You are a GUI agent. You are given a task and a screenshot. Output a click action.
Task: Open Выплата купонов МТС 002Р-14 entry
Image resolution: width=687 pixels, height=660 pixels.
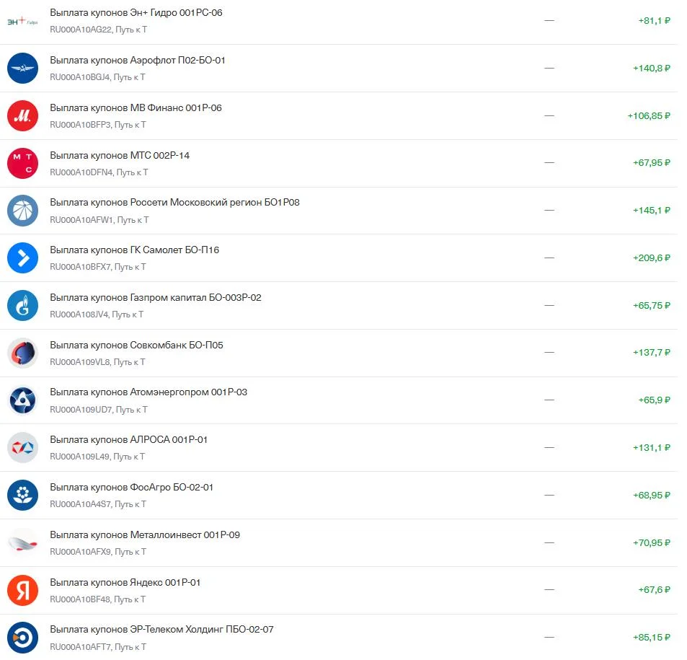(x=120, y=155)
